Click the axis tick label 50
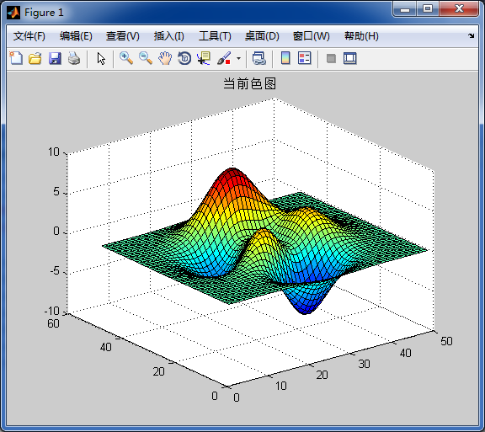The width and height of the screenshot is (485, 432). (x=446, y=341)
